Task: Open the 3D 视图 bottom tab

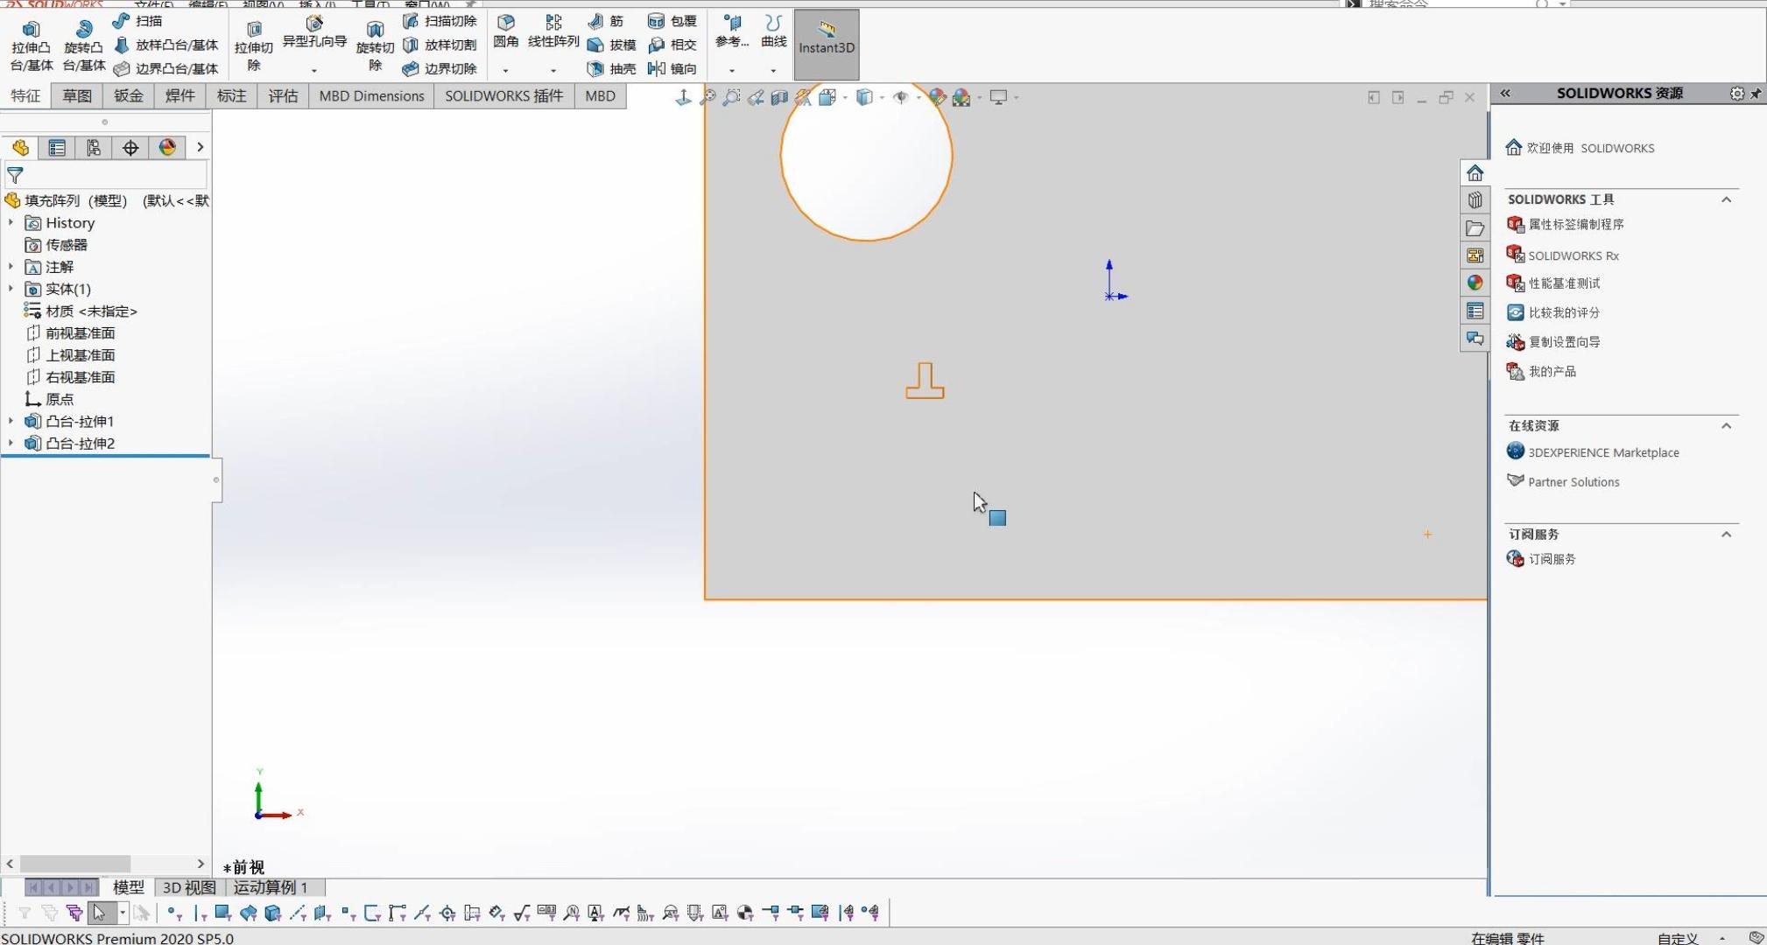Action: (x=189, y=887)
